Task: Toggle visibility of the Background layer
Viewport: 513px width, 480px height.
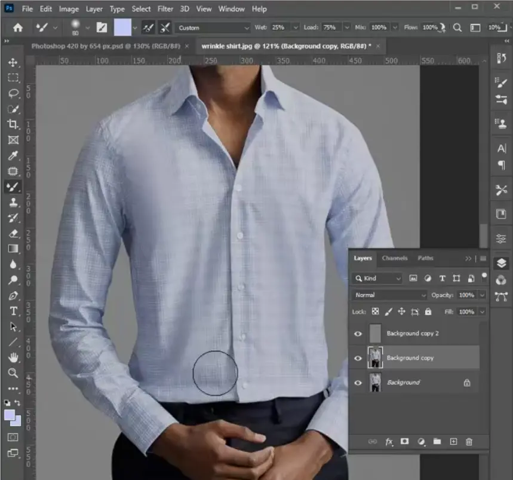Action: point(358,383)
